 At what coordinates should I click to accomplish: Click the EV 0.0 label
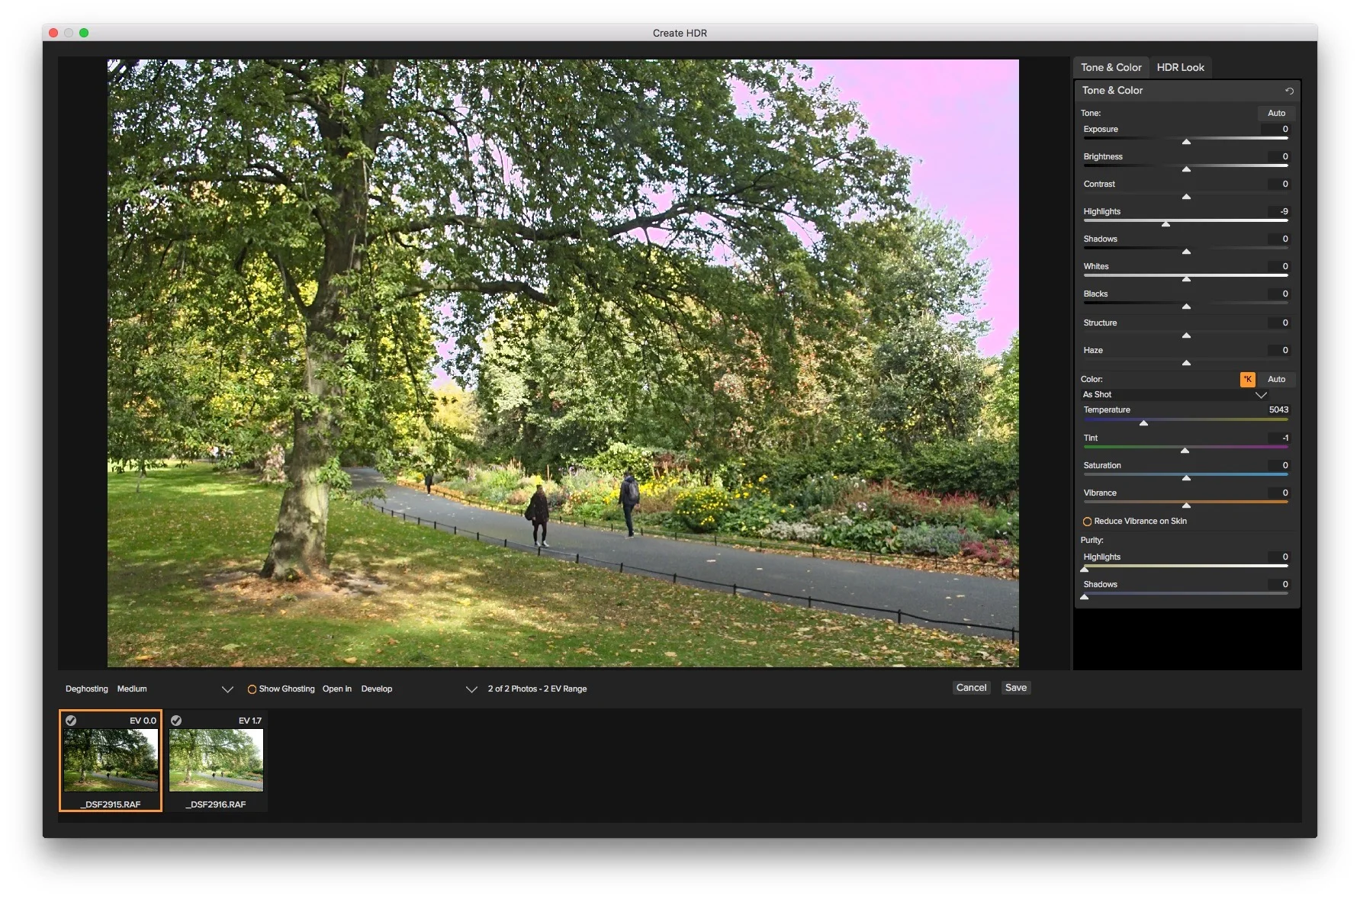143,721
